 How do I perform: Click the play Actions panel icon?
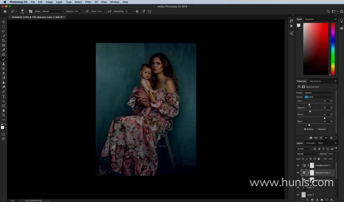click(x=291, y=26)
